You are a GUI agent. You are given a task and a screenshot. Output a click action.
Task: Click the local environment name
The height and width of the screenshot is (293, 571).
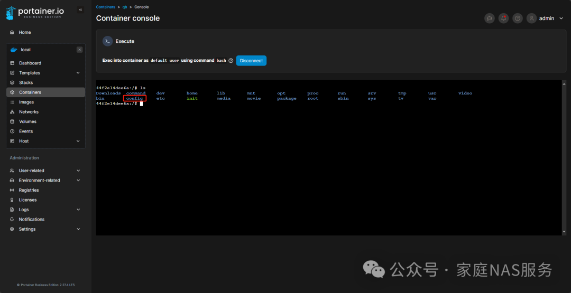26,50
